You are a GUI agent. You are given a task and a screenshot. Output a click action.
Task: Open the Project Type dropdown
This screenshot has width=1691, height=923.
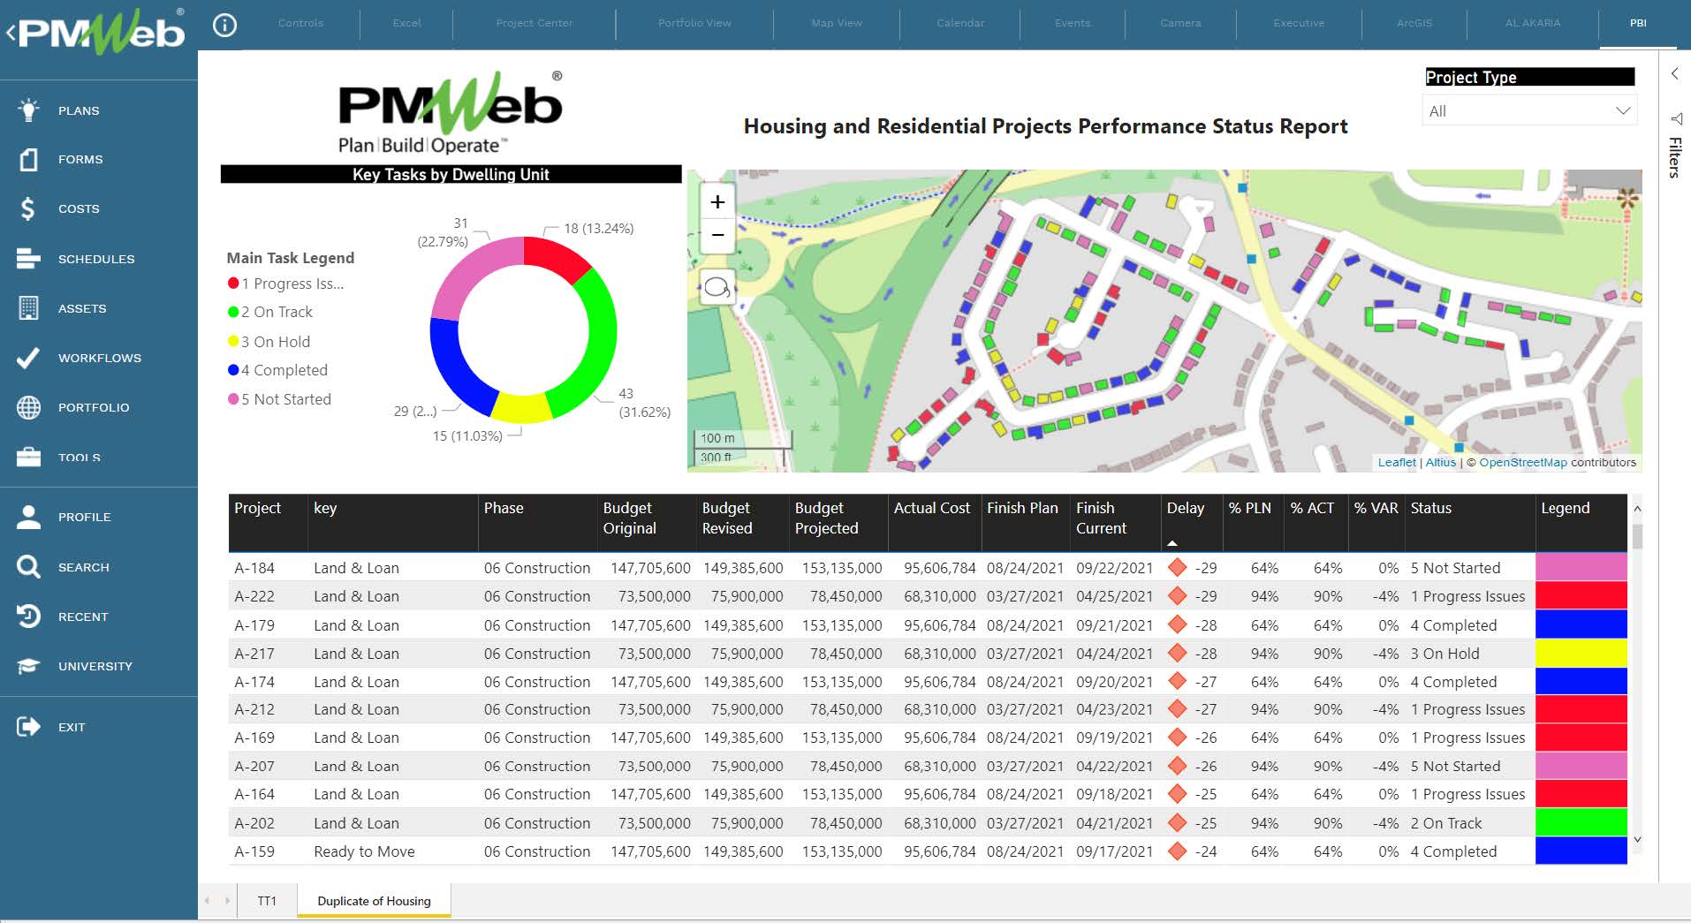1529,111
